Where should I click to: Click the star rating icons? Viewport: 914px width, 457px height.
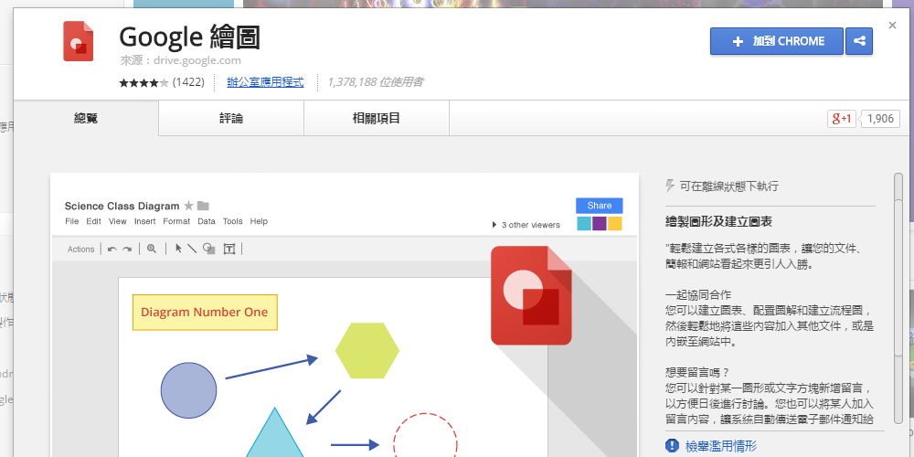tap(144, 82)
